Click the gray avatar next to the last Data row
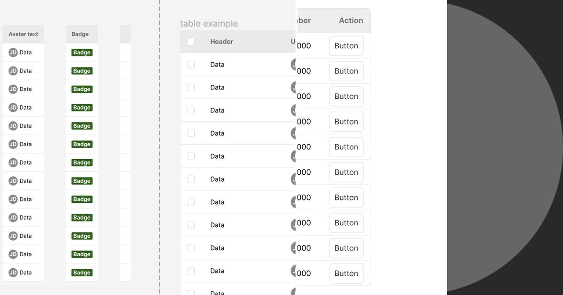Screen dimensions: 563x295 coord(294,293)
